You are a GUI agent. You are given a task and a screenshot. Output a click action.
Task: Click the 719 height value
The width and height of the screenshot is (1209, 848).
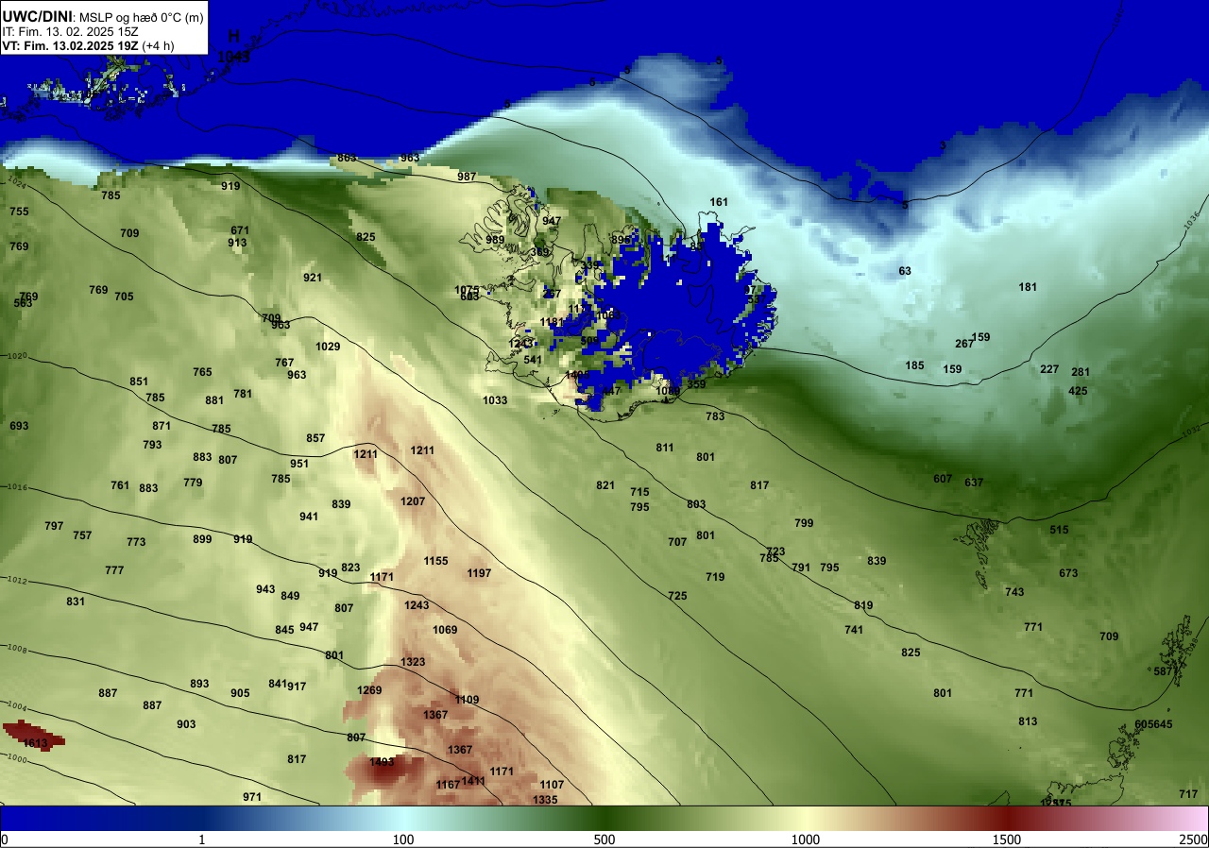pyautogui.click(x=715, y=577)
